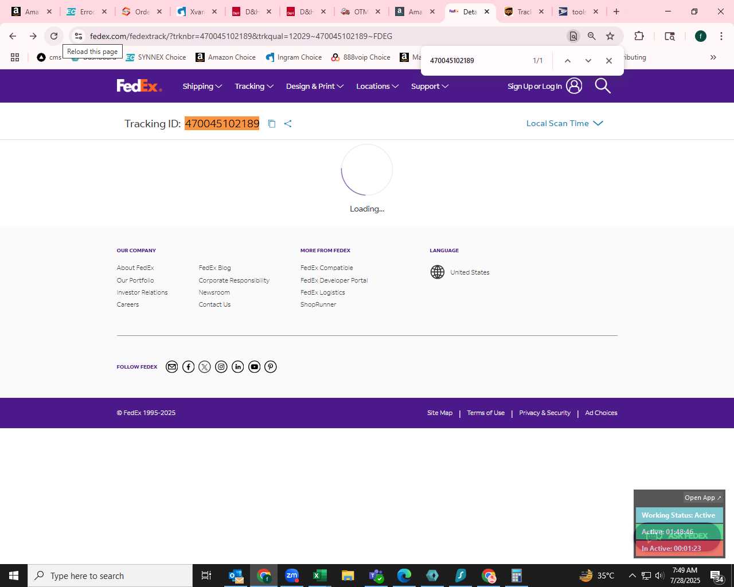734x587 pixels.
Task: Expand the Design & Print menu
Action: [x=315, y=87]
